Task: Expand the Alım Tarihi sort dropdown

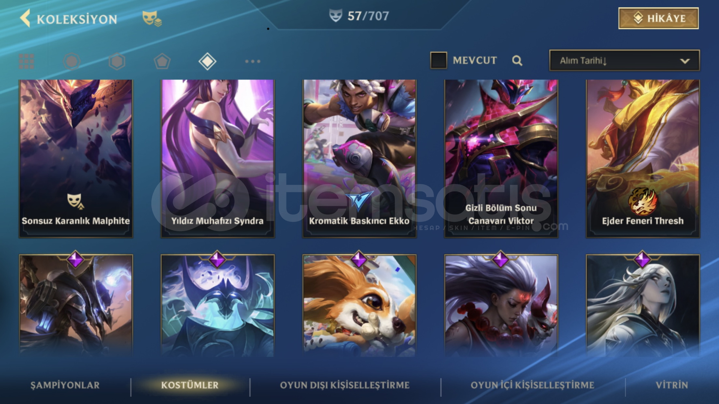Action: (x=624, y=61)
